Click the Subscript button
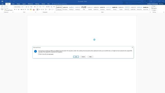The image size is (165, 93). 23,10
